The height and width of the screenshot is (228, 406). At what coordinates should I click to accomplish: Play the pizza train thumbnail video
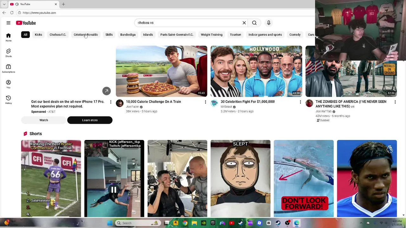click(161, 71)
